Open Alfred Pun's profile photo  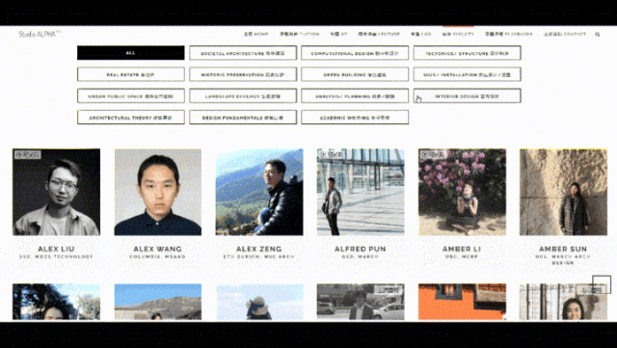[361, 192]
